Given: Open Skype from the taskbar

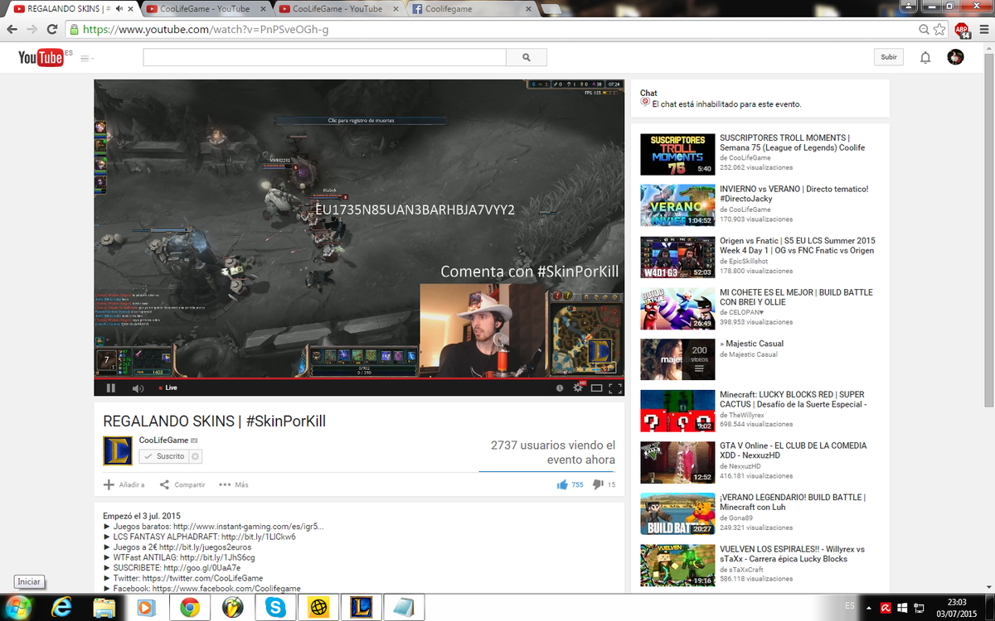Looking at the screenshot, I should point(275,607).
